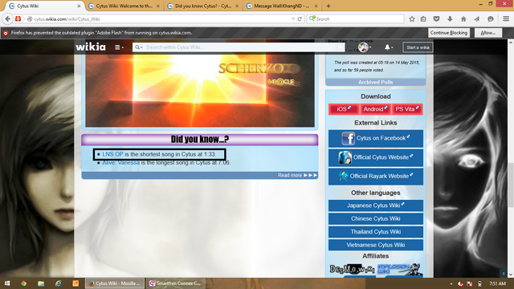Open the LNS OP song link
The image size is (514, 289).
click(112, 154)
